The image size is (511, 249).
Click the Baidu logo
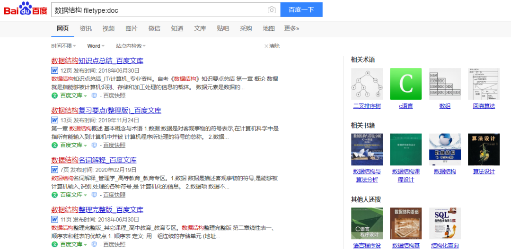pyautogui.click(x=26, y=9)
